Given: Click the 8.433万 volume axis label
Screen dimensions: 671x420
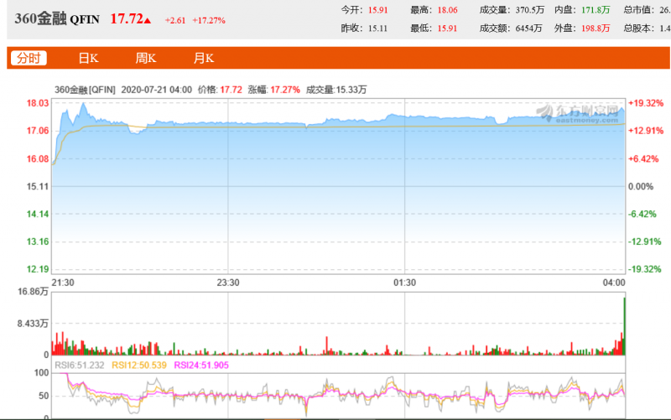Looking at the screenshot, I should pyautogui.click(x=33, y=324).
